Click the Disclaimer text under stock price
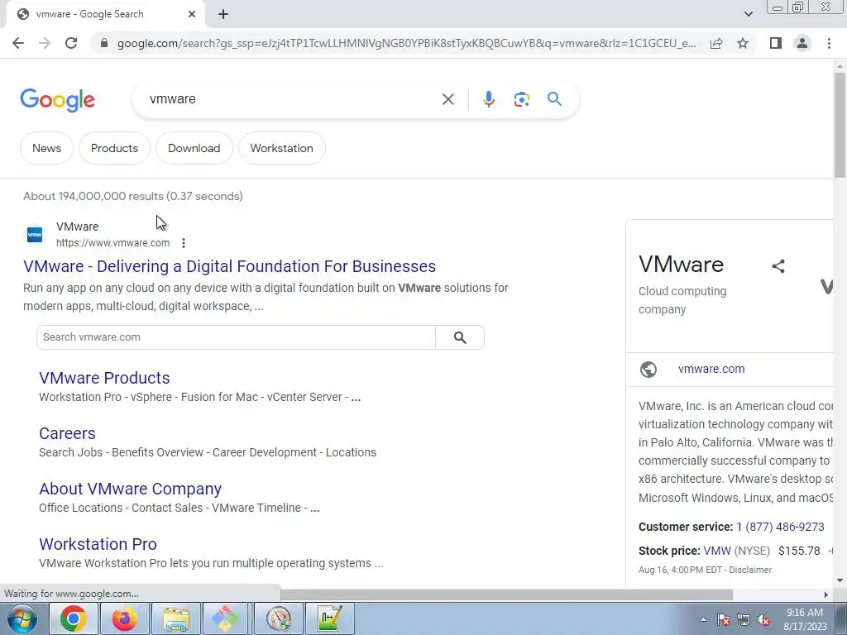 750,570
